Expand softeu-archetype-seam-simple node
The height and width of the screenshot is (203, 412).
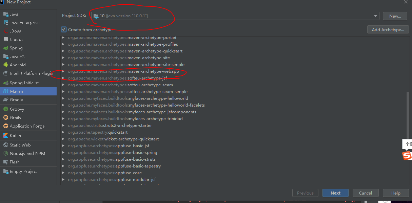[x=63, y=92]
